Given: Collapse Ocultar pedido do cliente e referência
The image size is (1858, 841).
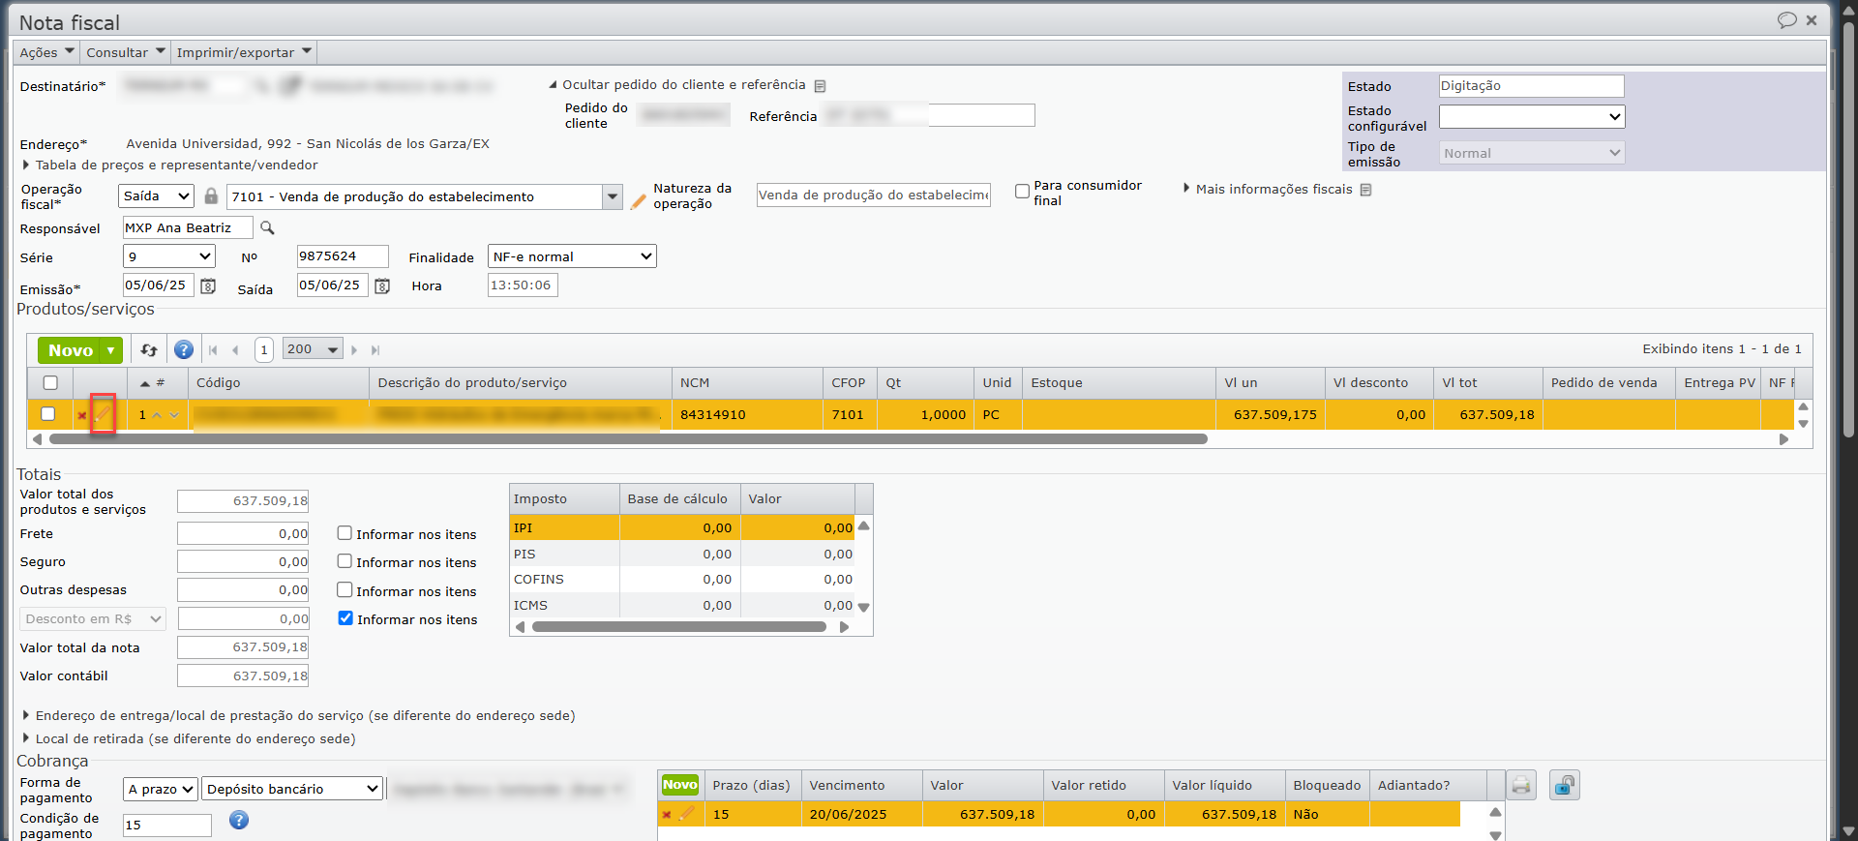Looking at the screenshot, I should point(677,85).
